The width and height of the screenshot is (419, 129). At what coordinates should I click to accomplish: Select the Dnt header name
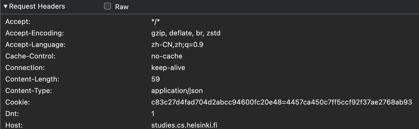click(12, 114)
